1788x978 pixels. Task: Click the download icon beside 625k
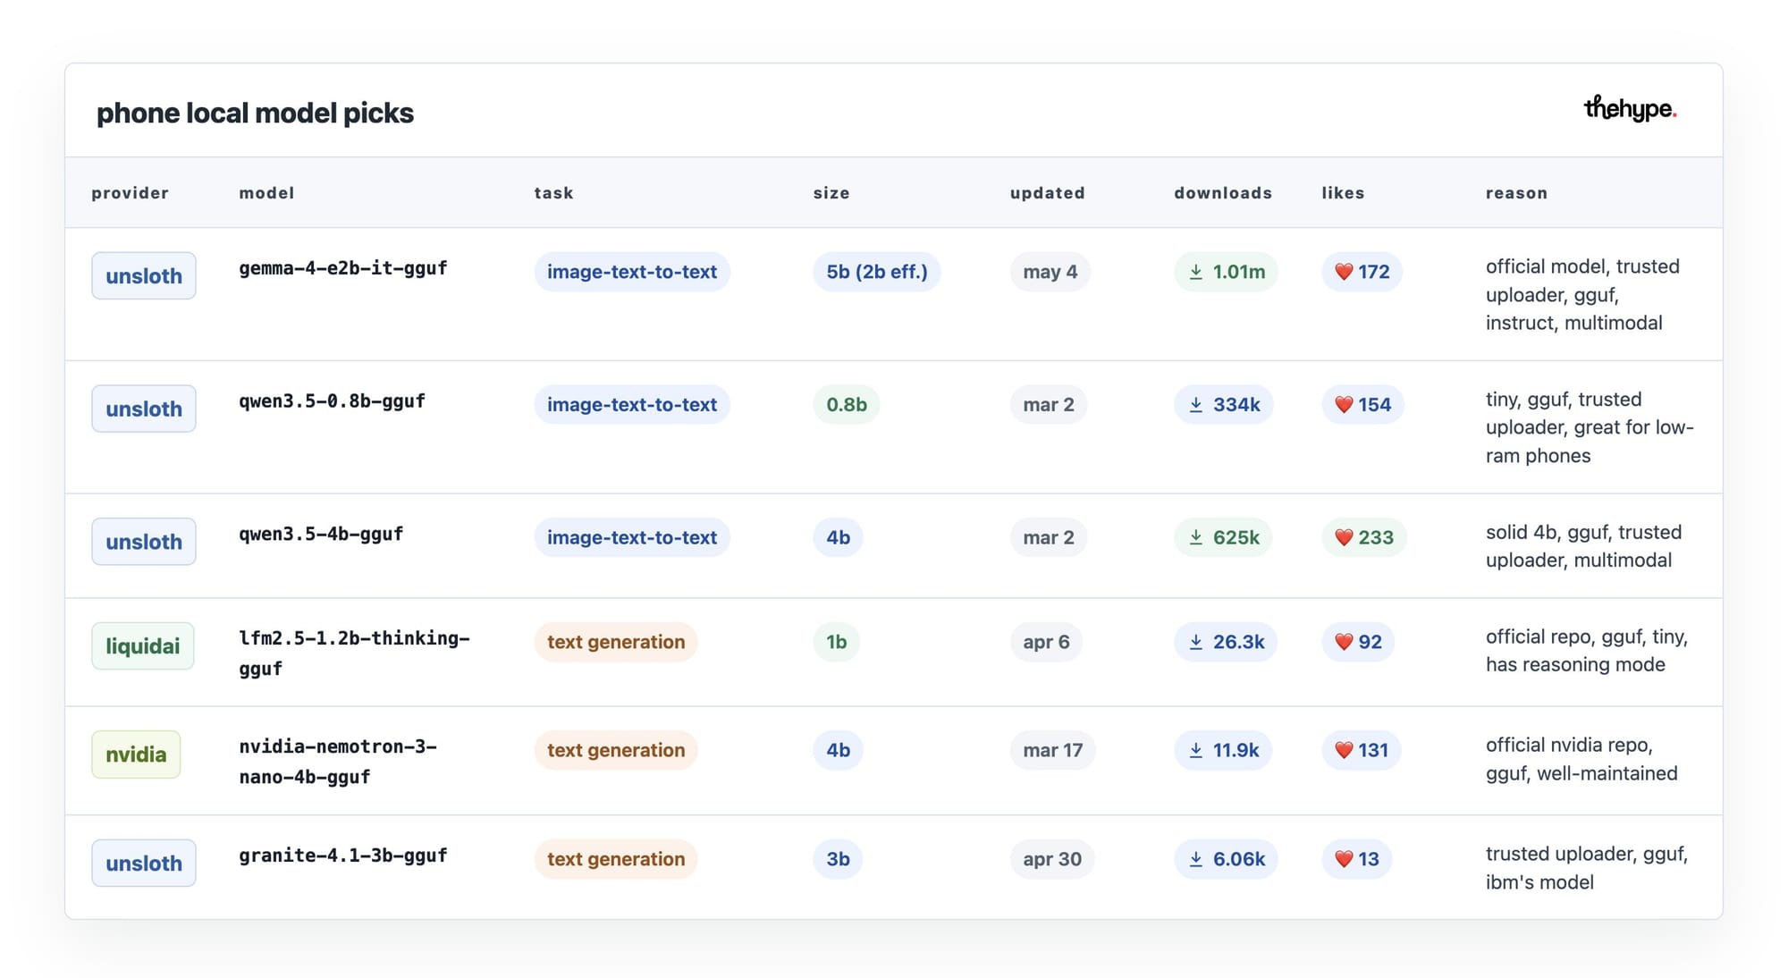click(1195, 537)
